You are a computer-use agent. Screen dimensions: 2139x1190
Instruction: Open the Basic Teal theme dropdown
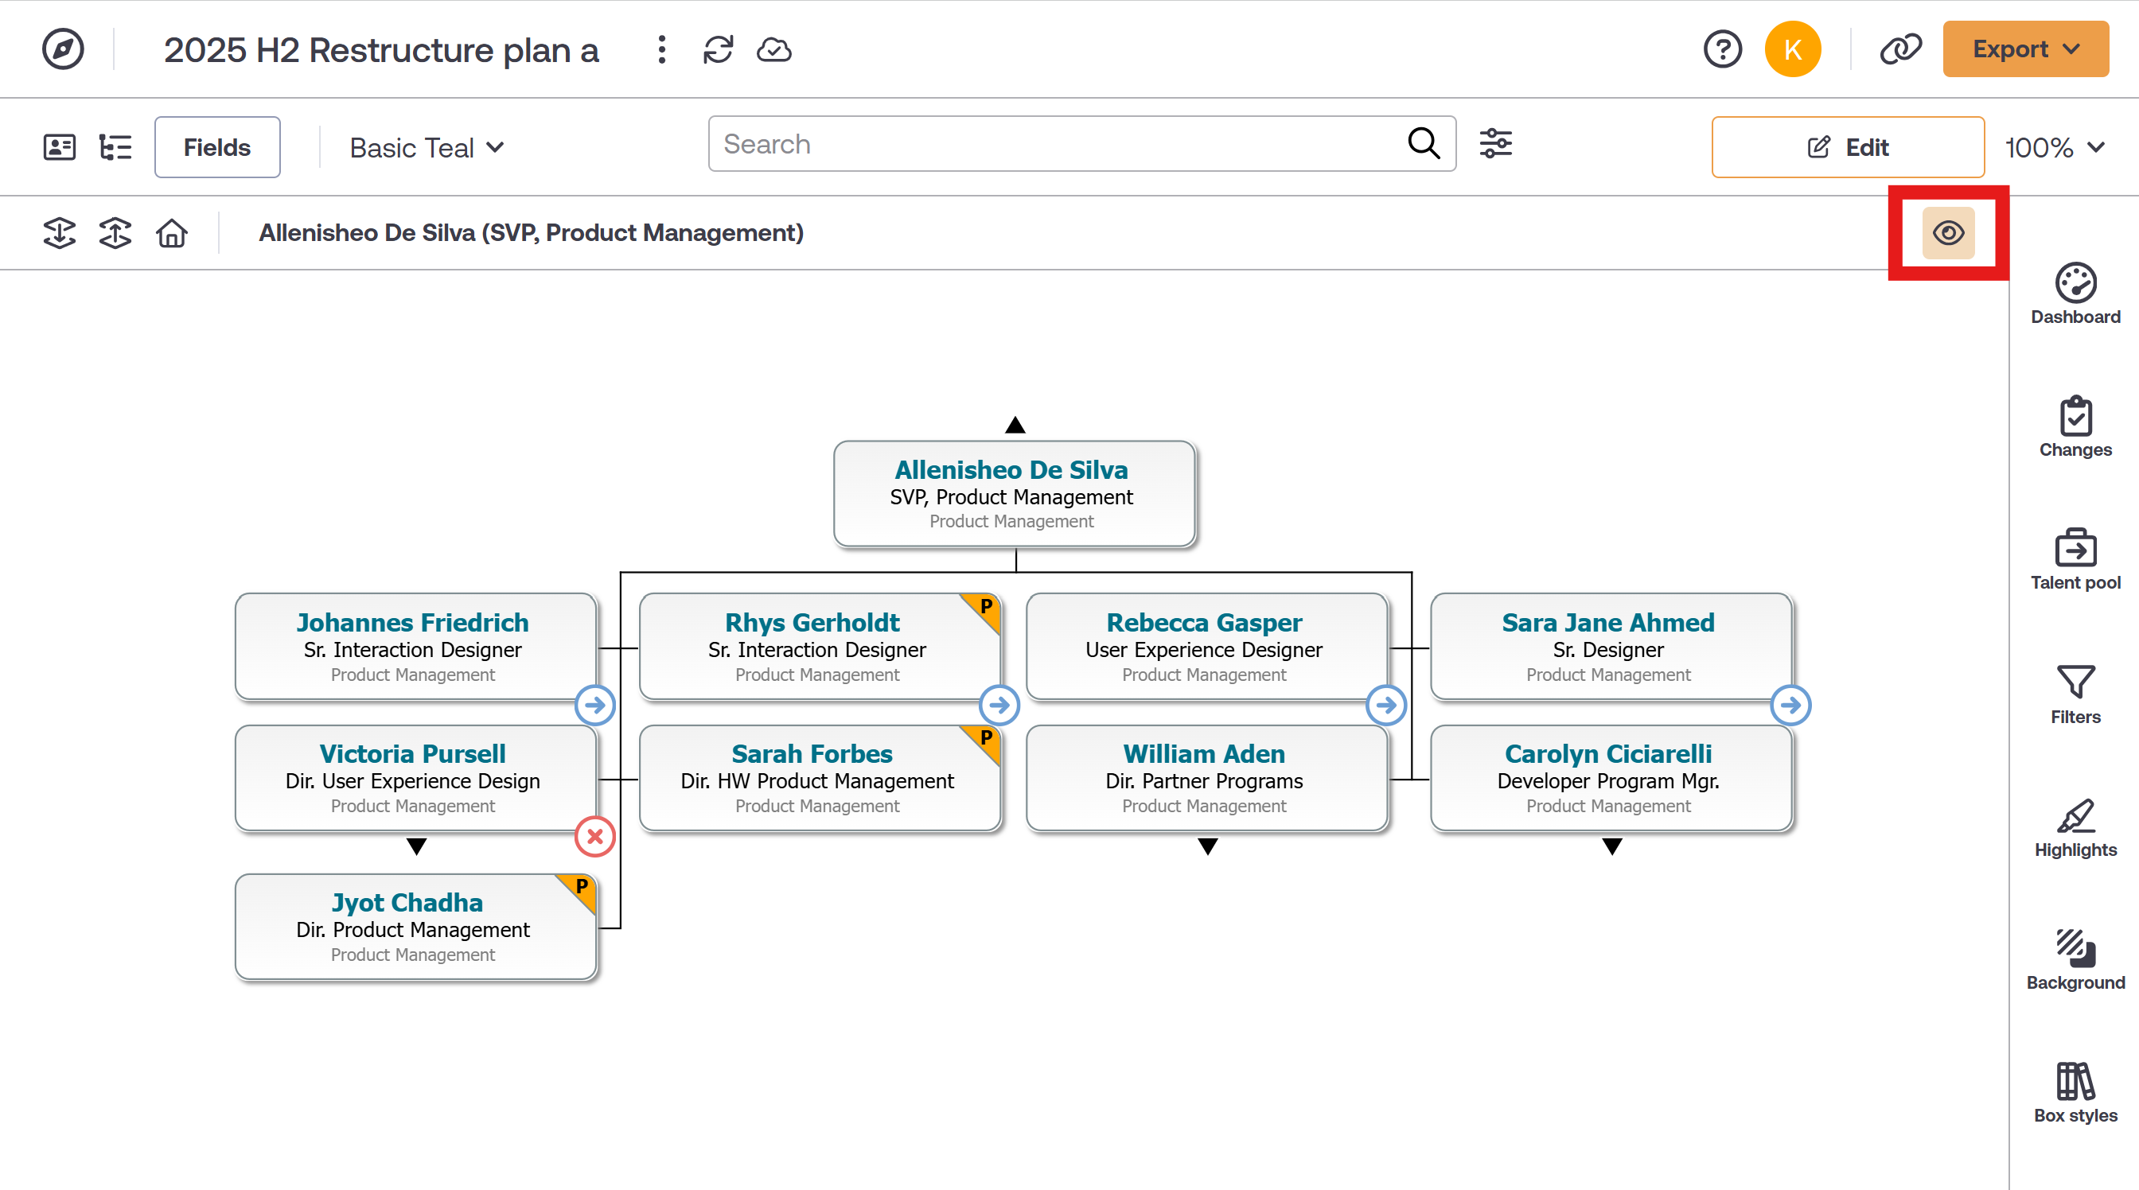[x=427, y=148]
